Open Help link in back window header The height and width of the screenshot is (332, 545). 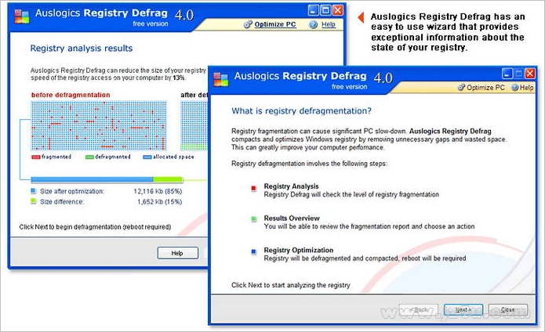328,24
